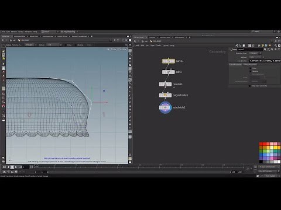Open Method dropdown in parameters

click(x=256, y=57)
